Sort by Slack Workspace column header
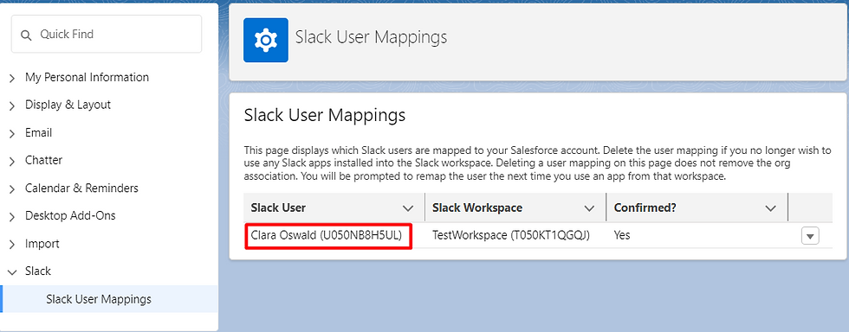 tap(477, 207)
